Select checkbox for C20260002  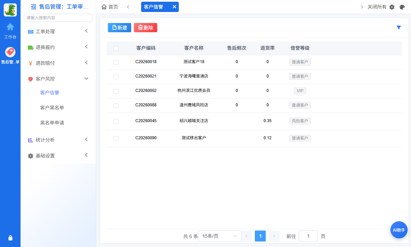pyautogui.click(x=116, y=91)
